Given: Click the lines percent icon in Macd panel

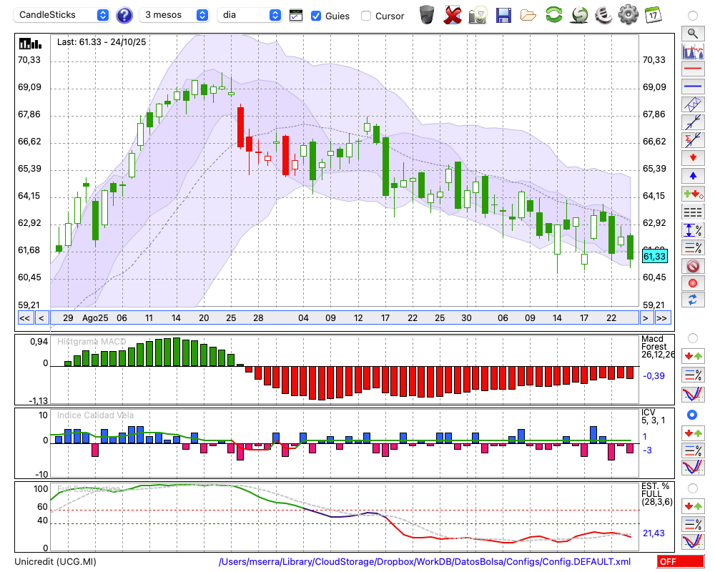Looking at the screenshot, I should click(693, 375).
